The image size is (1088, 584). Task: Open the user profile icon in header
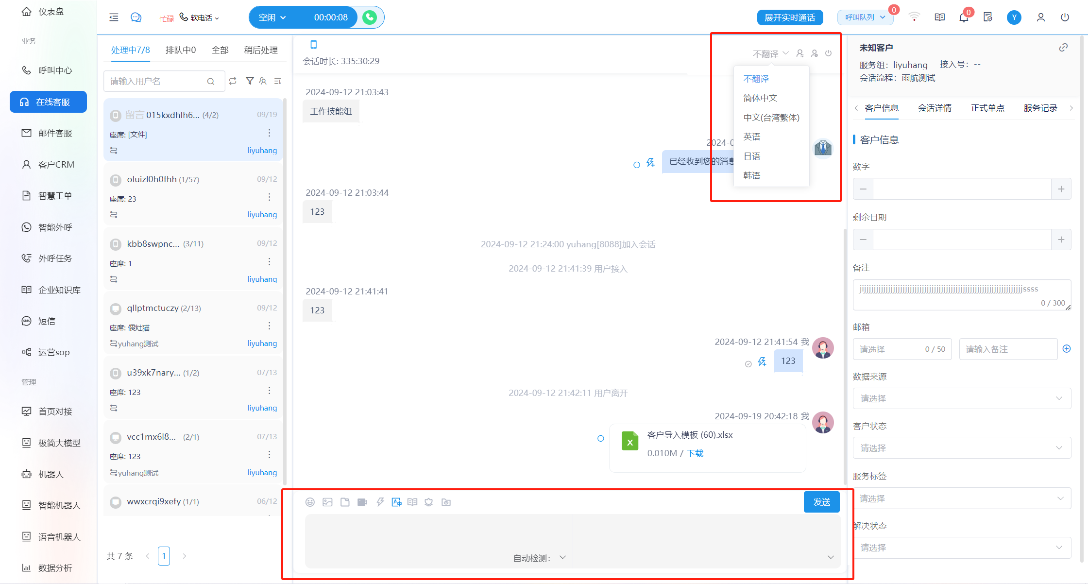(1040, 17)
